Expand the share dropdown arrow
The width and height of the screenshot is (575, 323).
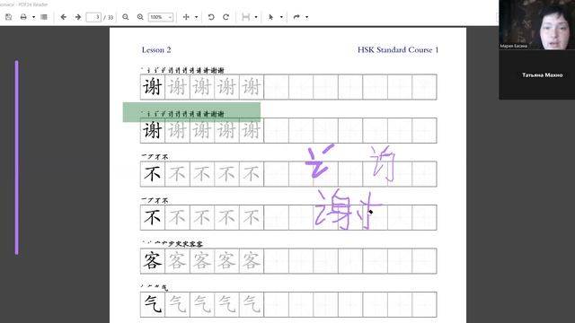pyautogui.click(x=306, y=17)
